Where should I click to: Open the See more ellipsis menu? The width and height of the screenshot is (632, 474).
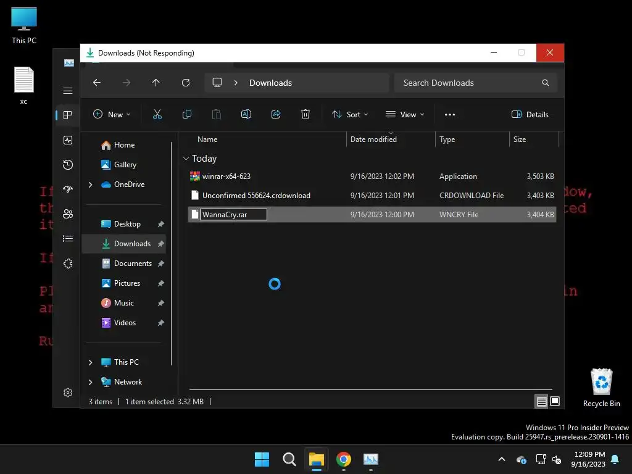tap(450, 114)
